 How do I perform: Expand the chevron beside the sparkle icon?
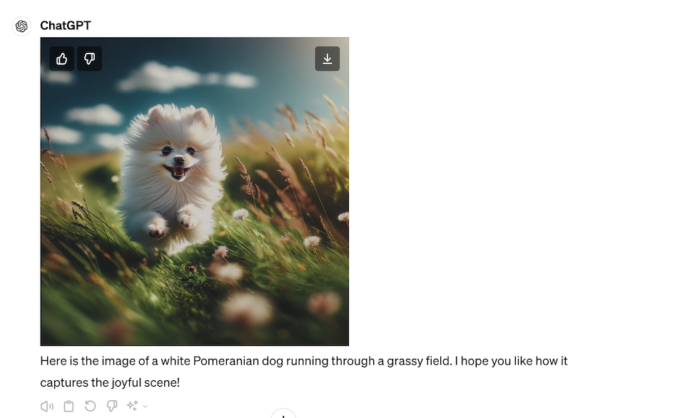point(146,406)
